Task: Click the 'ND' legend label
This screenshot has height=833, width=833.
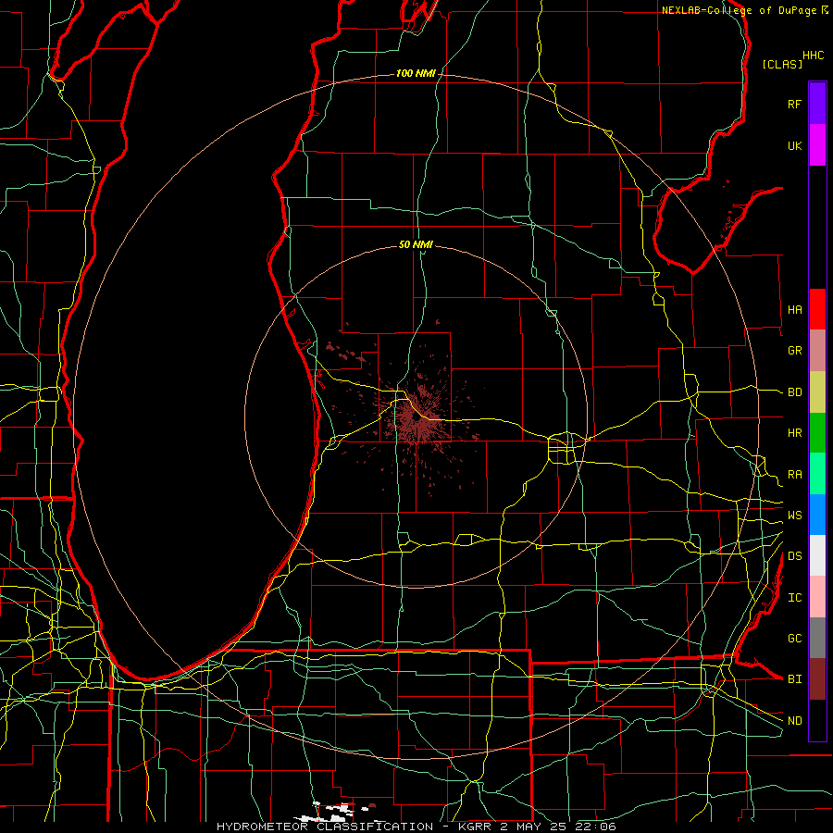Action: 794,721
